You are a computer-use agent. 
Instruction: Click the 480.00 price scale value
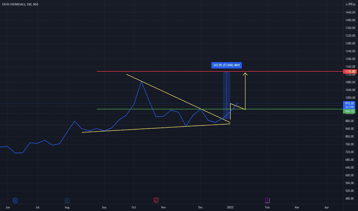coord(350,198)
